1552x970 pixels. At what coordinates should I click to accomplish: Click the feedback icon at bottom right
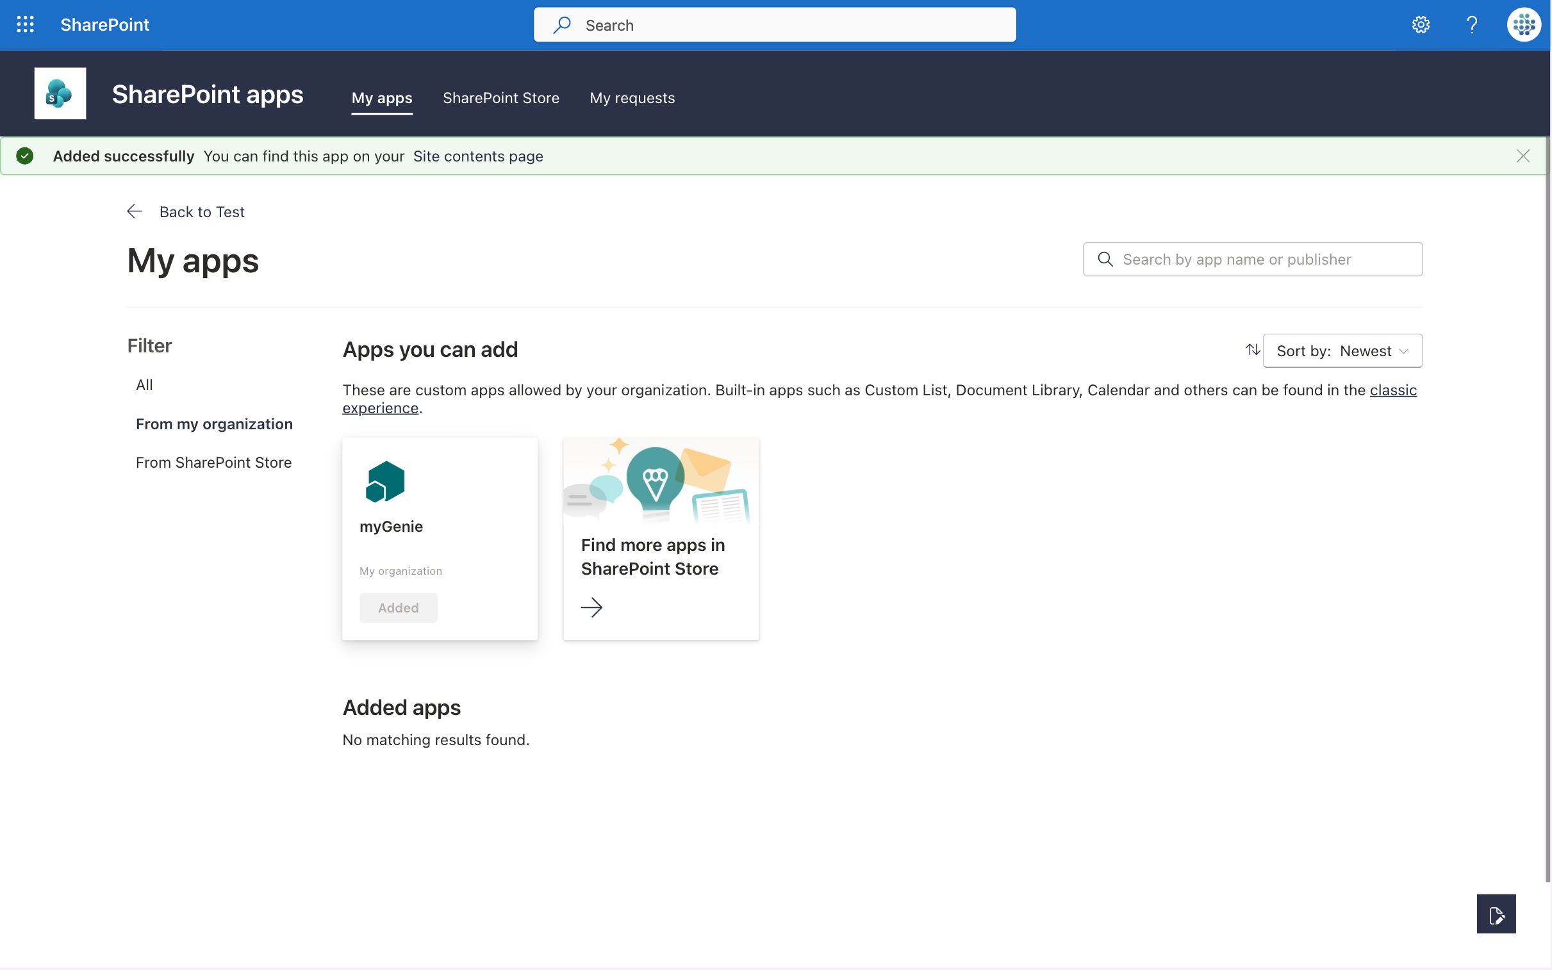click(x=1496, y=914)
